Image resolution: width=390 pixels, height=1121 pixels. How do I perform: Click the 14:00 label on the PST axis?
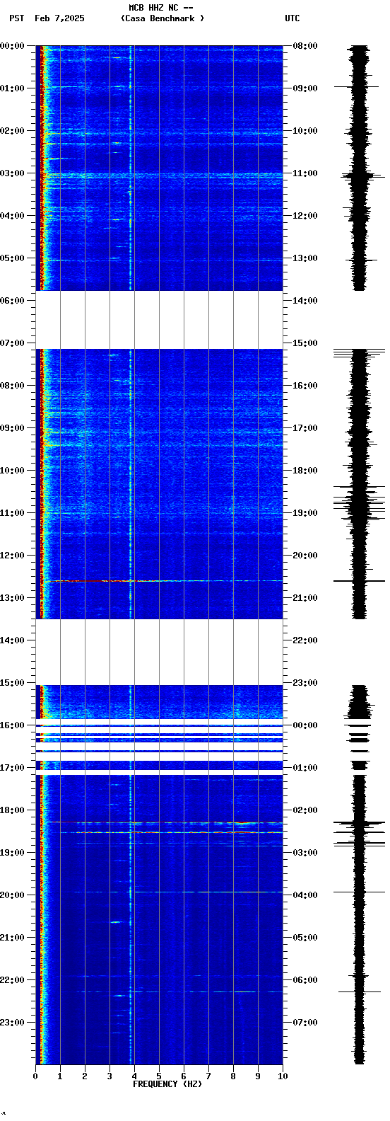tap(12, 640)
